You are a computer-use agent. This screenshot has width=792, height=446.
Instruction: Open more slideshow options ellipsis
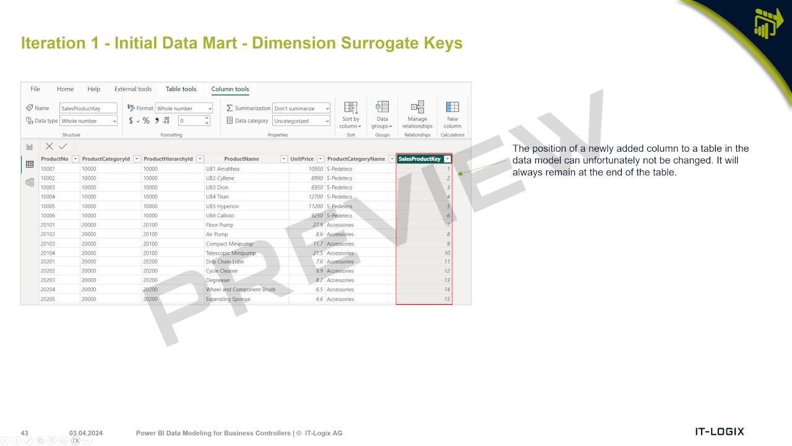pos(87,440)
